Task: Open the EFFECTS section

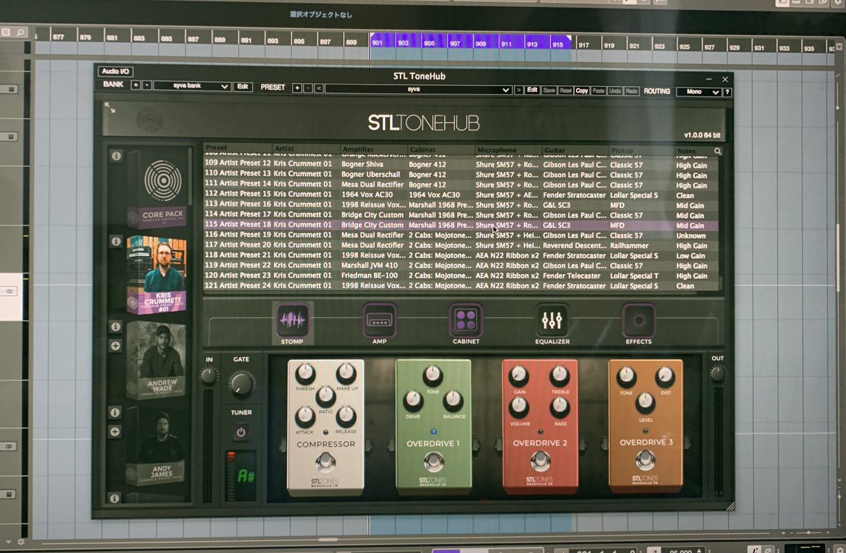Action: tap(639, 323)
